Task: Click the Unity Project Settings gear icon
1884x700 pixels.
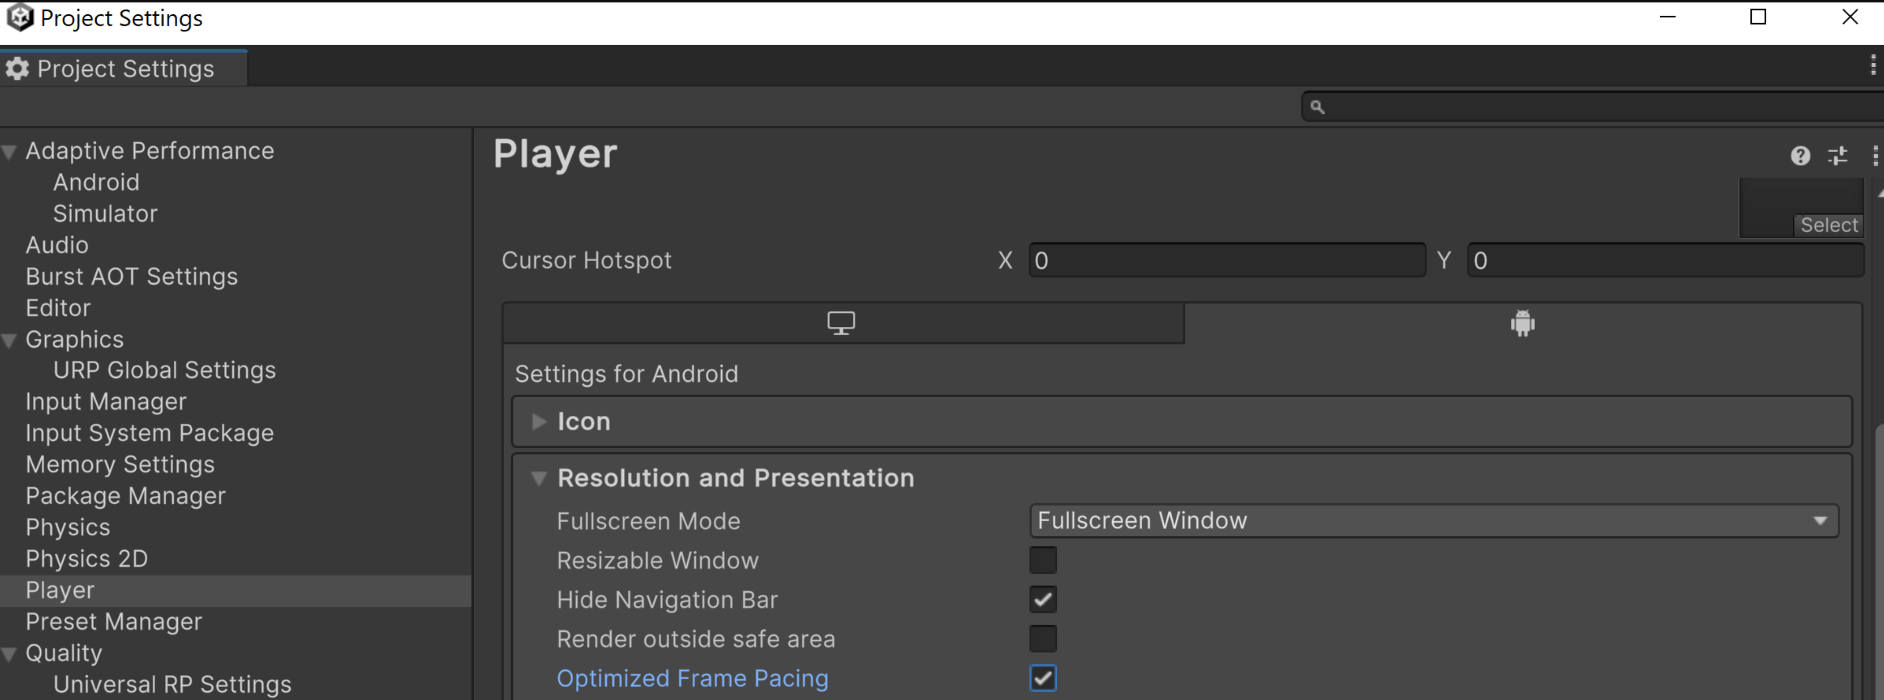Action: click(x=21, y=67)
